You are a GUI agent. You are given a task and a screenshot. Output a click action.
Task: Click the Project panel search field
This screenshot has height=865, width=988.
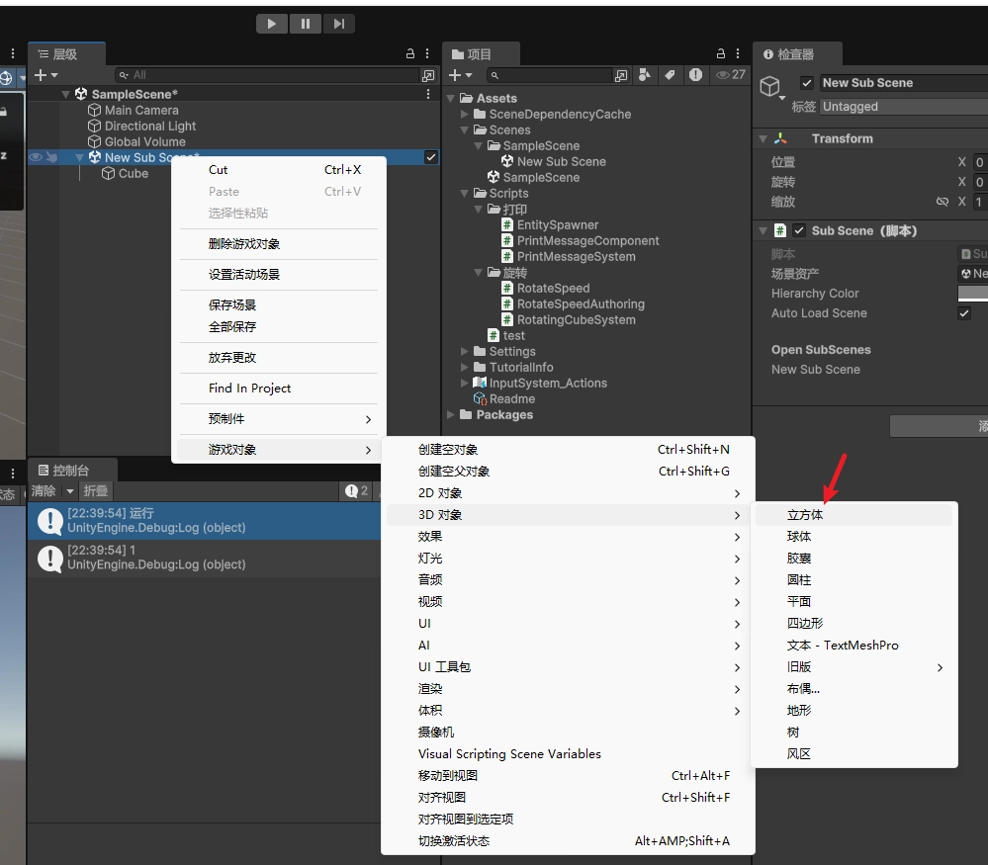click(548, 75)
